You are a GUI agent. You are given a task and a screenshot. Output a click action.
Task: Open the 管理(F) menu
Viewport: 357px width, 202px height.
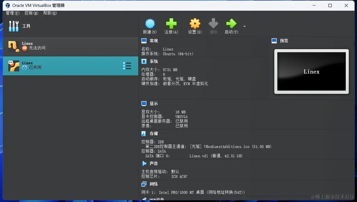pyautogui.click(x=12, y=13)
